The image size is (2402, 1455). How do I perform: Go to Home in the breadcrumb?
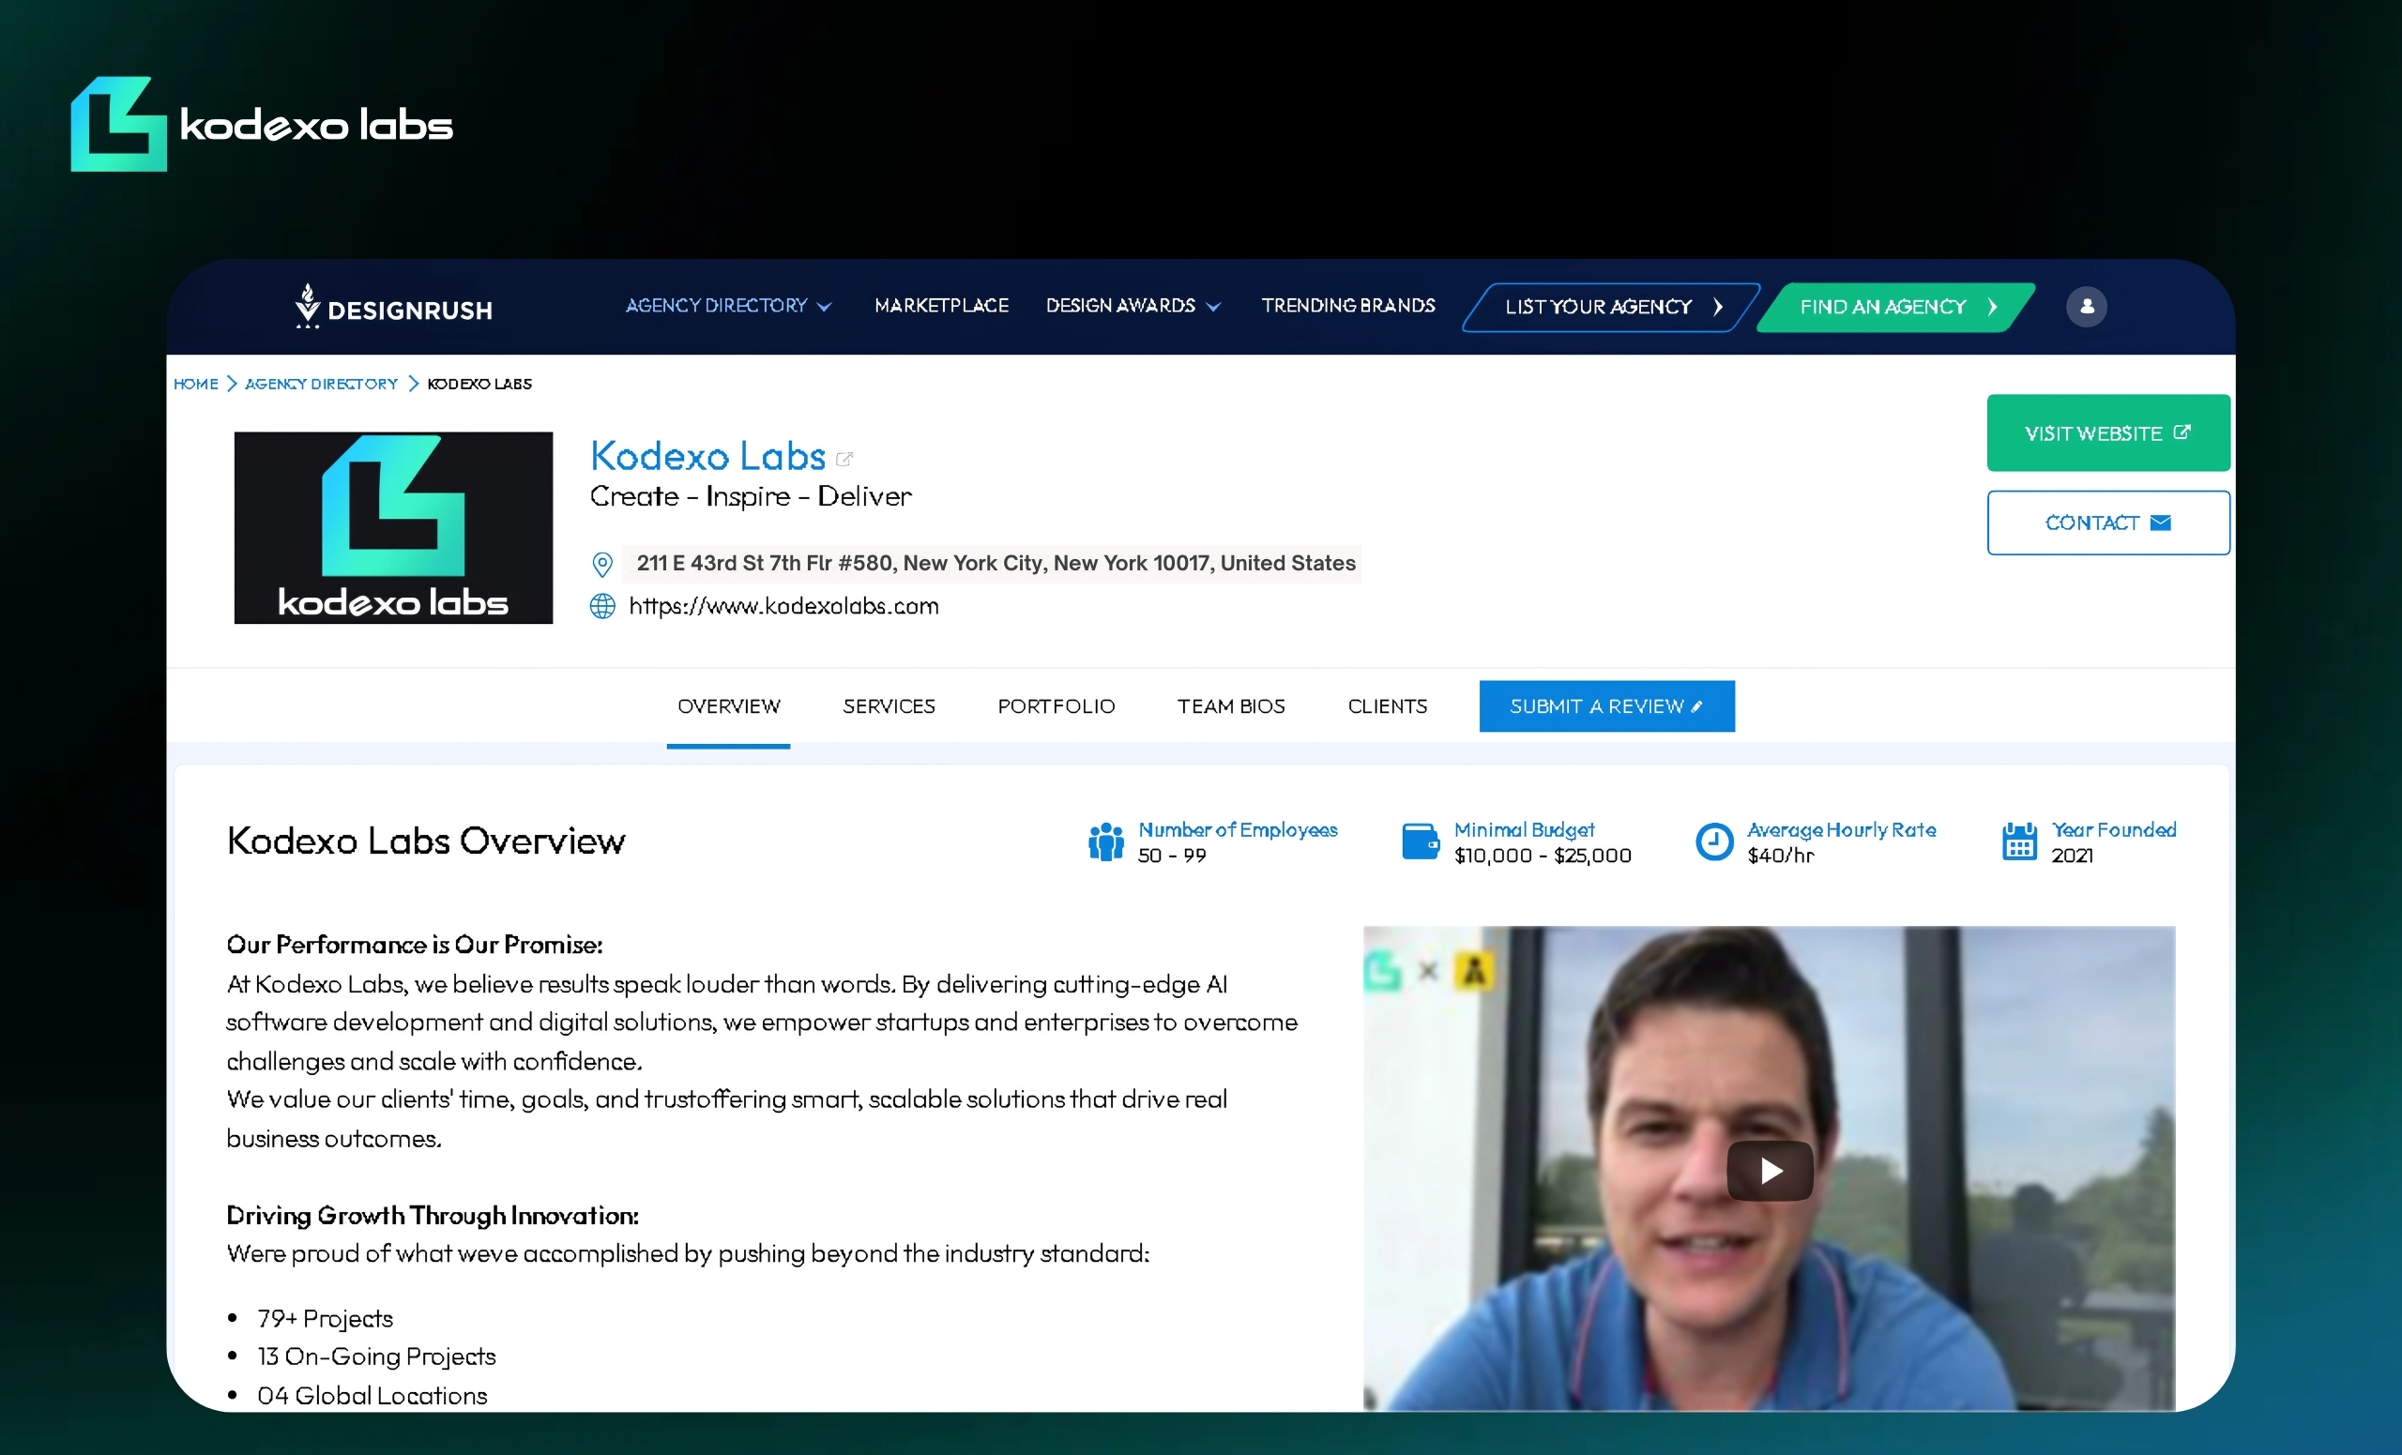tap(196, 384)
